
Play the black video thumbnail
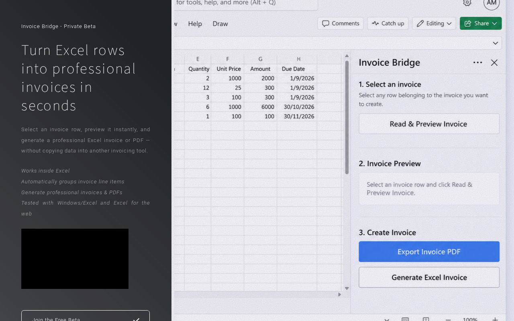pos(75,259)
